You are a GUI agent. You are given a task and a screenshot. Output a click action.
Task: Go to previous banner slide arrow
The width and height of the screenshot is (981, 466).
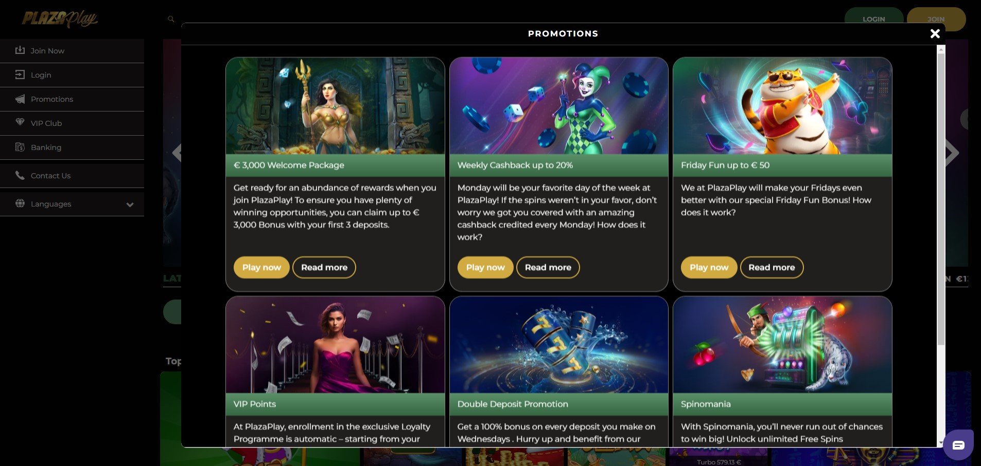coord(177,153)
